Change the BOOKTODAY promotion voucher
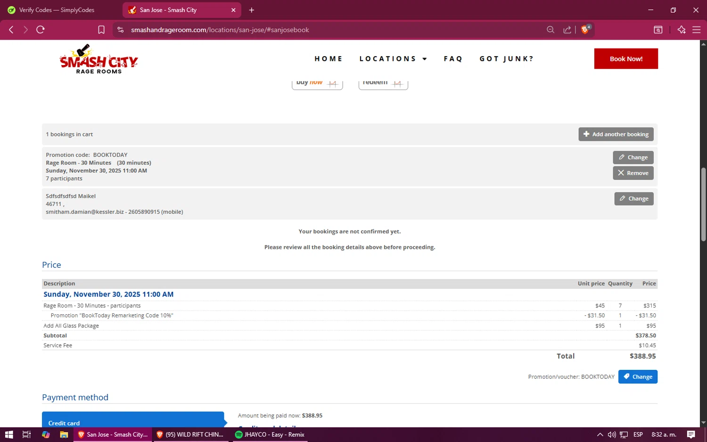 (638, 377)
